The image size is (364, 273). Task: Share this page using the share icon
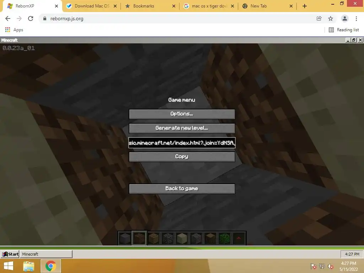(319, 18)
